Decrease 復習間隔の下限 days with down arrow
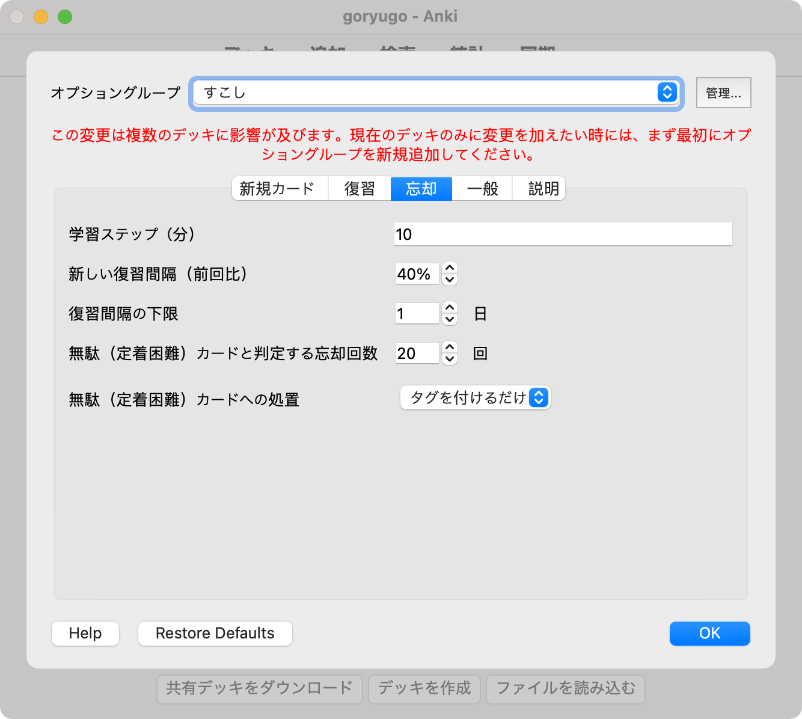The height and width of the screenshot is (719, 802). tap(450, 320)
